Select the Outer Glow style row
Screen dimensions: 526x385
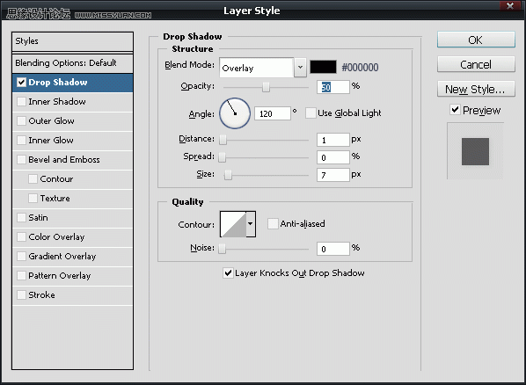pos(72,121)
